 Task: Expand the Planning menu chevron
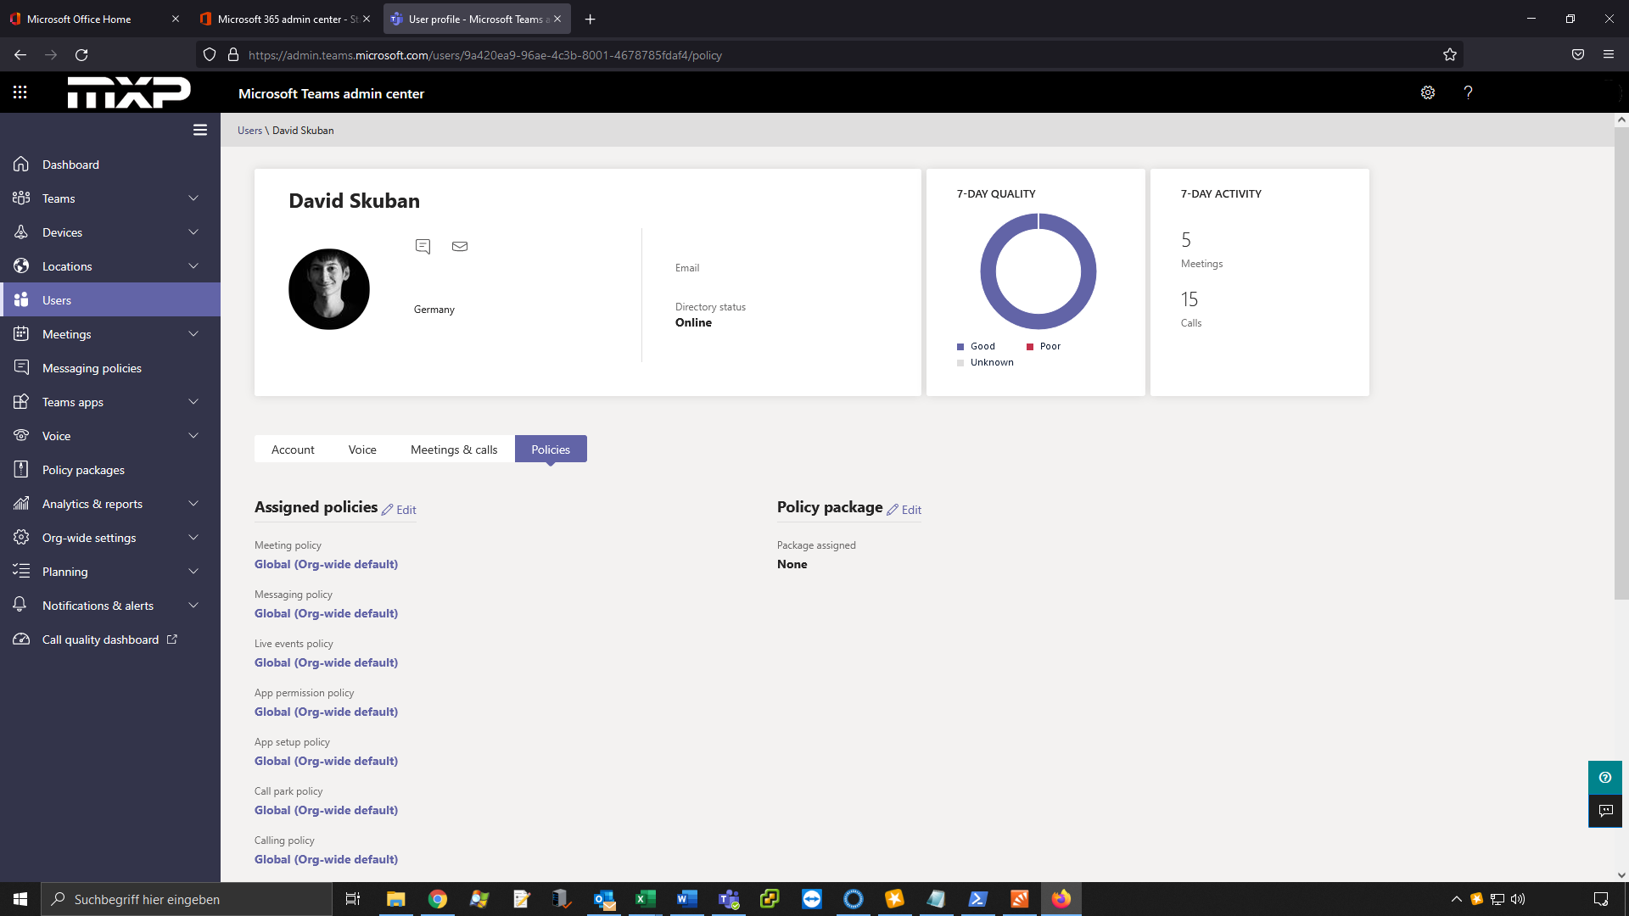click(193, 572)
